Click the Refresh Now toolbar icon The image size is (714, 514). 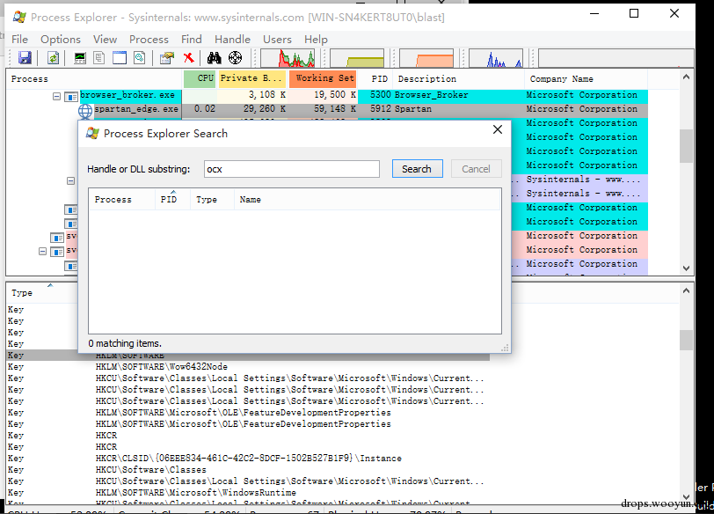(54, 58)
